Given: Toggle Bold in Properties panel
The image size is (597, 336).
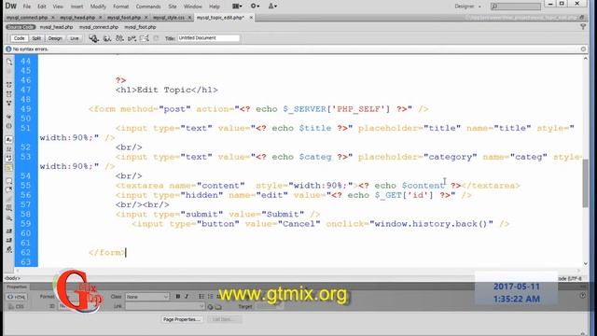Looking at the screenshot, I should tap(178, 297).
